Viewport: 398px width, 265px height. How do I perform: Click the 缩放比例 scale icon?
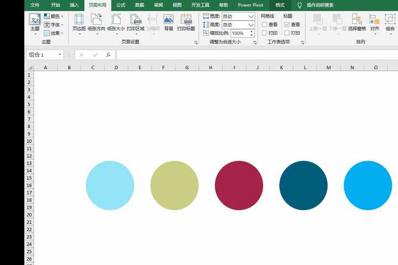pyautogui.click(x=206, y=33)
